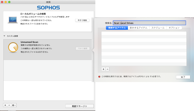The width and height of the screenshot is (194, 111).
Task: Collapse the カスタム検索 section
Action: pos(4,36)
